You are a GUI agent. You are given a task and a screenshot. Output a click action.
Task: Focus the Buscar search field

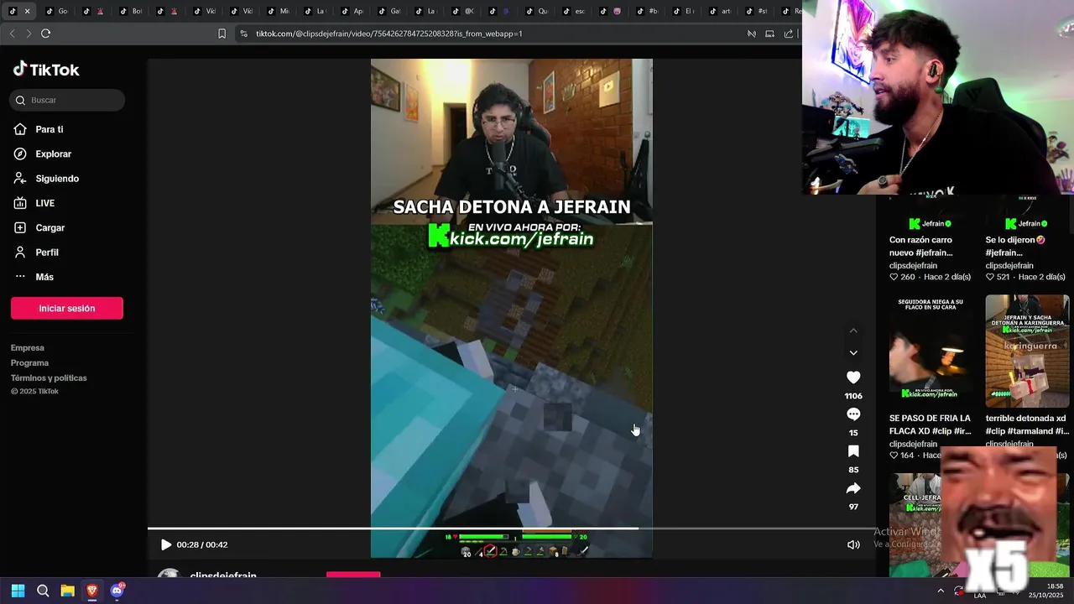67,100
